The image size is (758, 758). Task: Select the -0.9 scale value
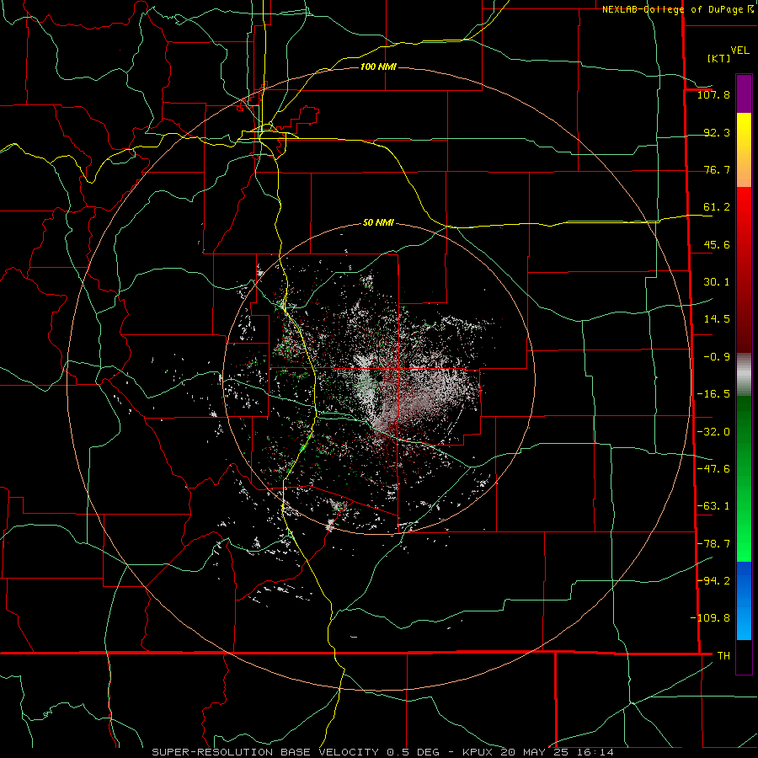[717, 357]
